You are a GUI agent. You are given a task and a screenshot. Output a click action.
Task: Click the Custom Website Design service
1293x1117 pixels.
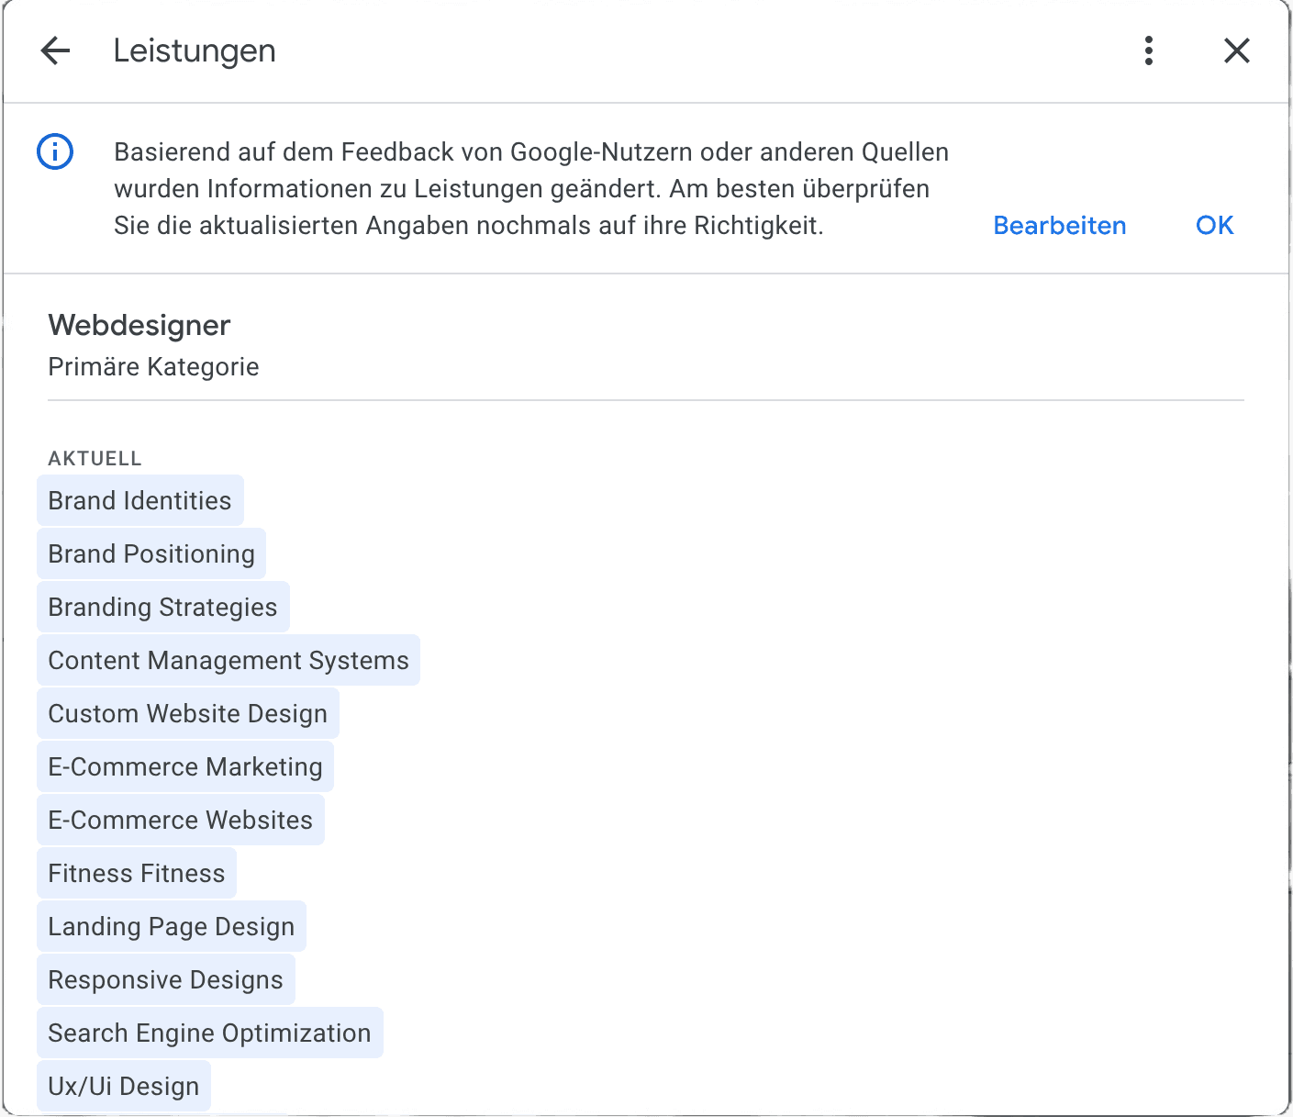[187, 713]
